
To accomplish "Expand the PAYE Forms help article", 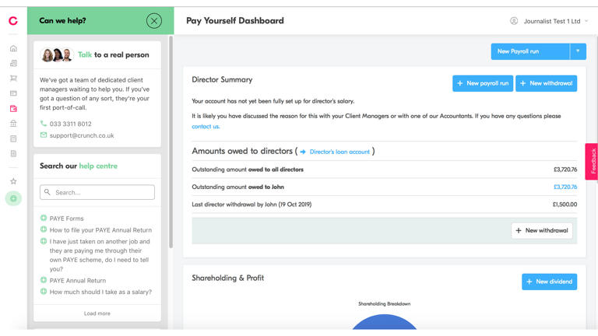I will [67, 219].
